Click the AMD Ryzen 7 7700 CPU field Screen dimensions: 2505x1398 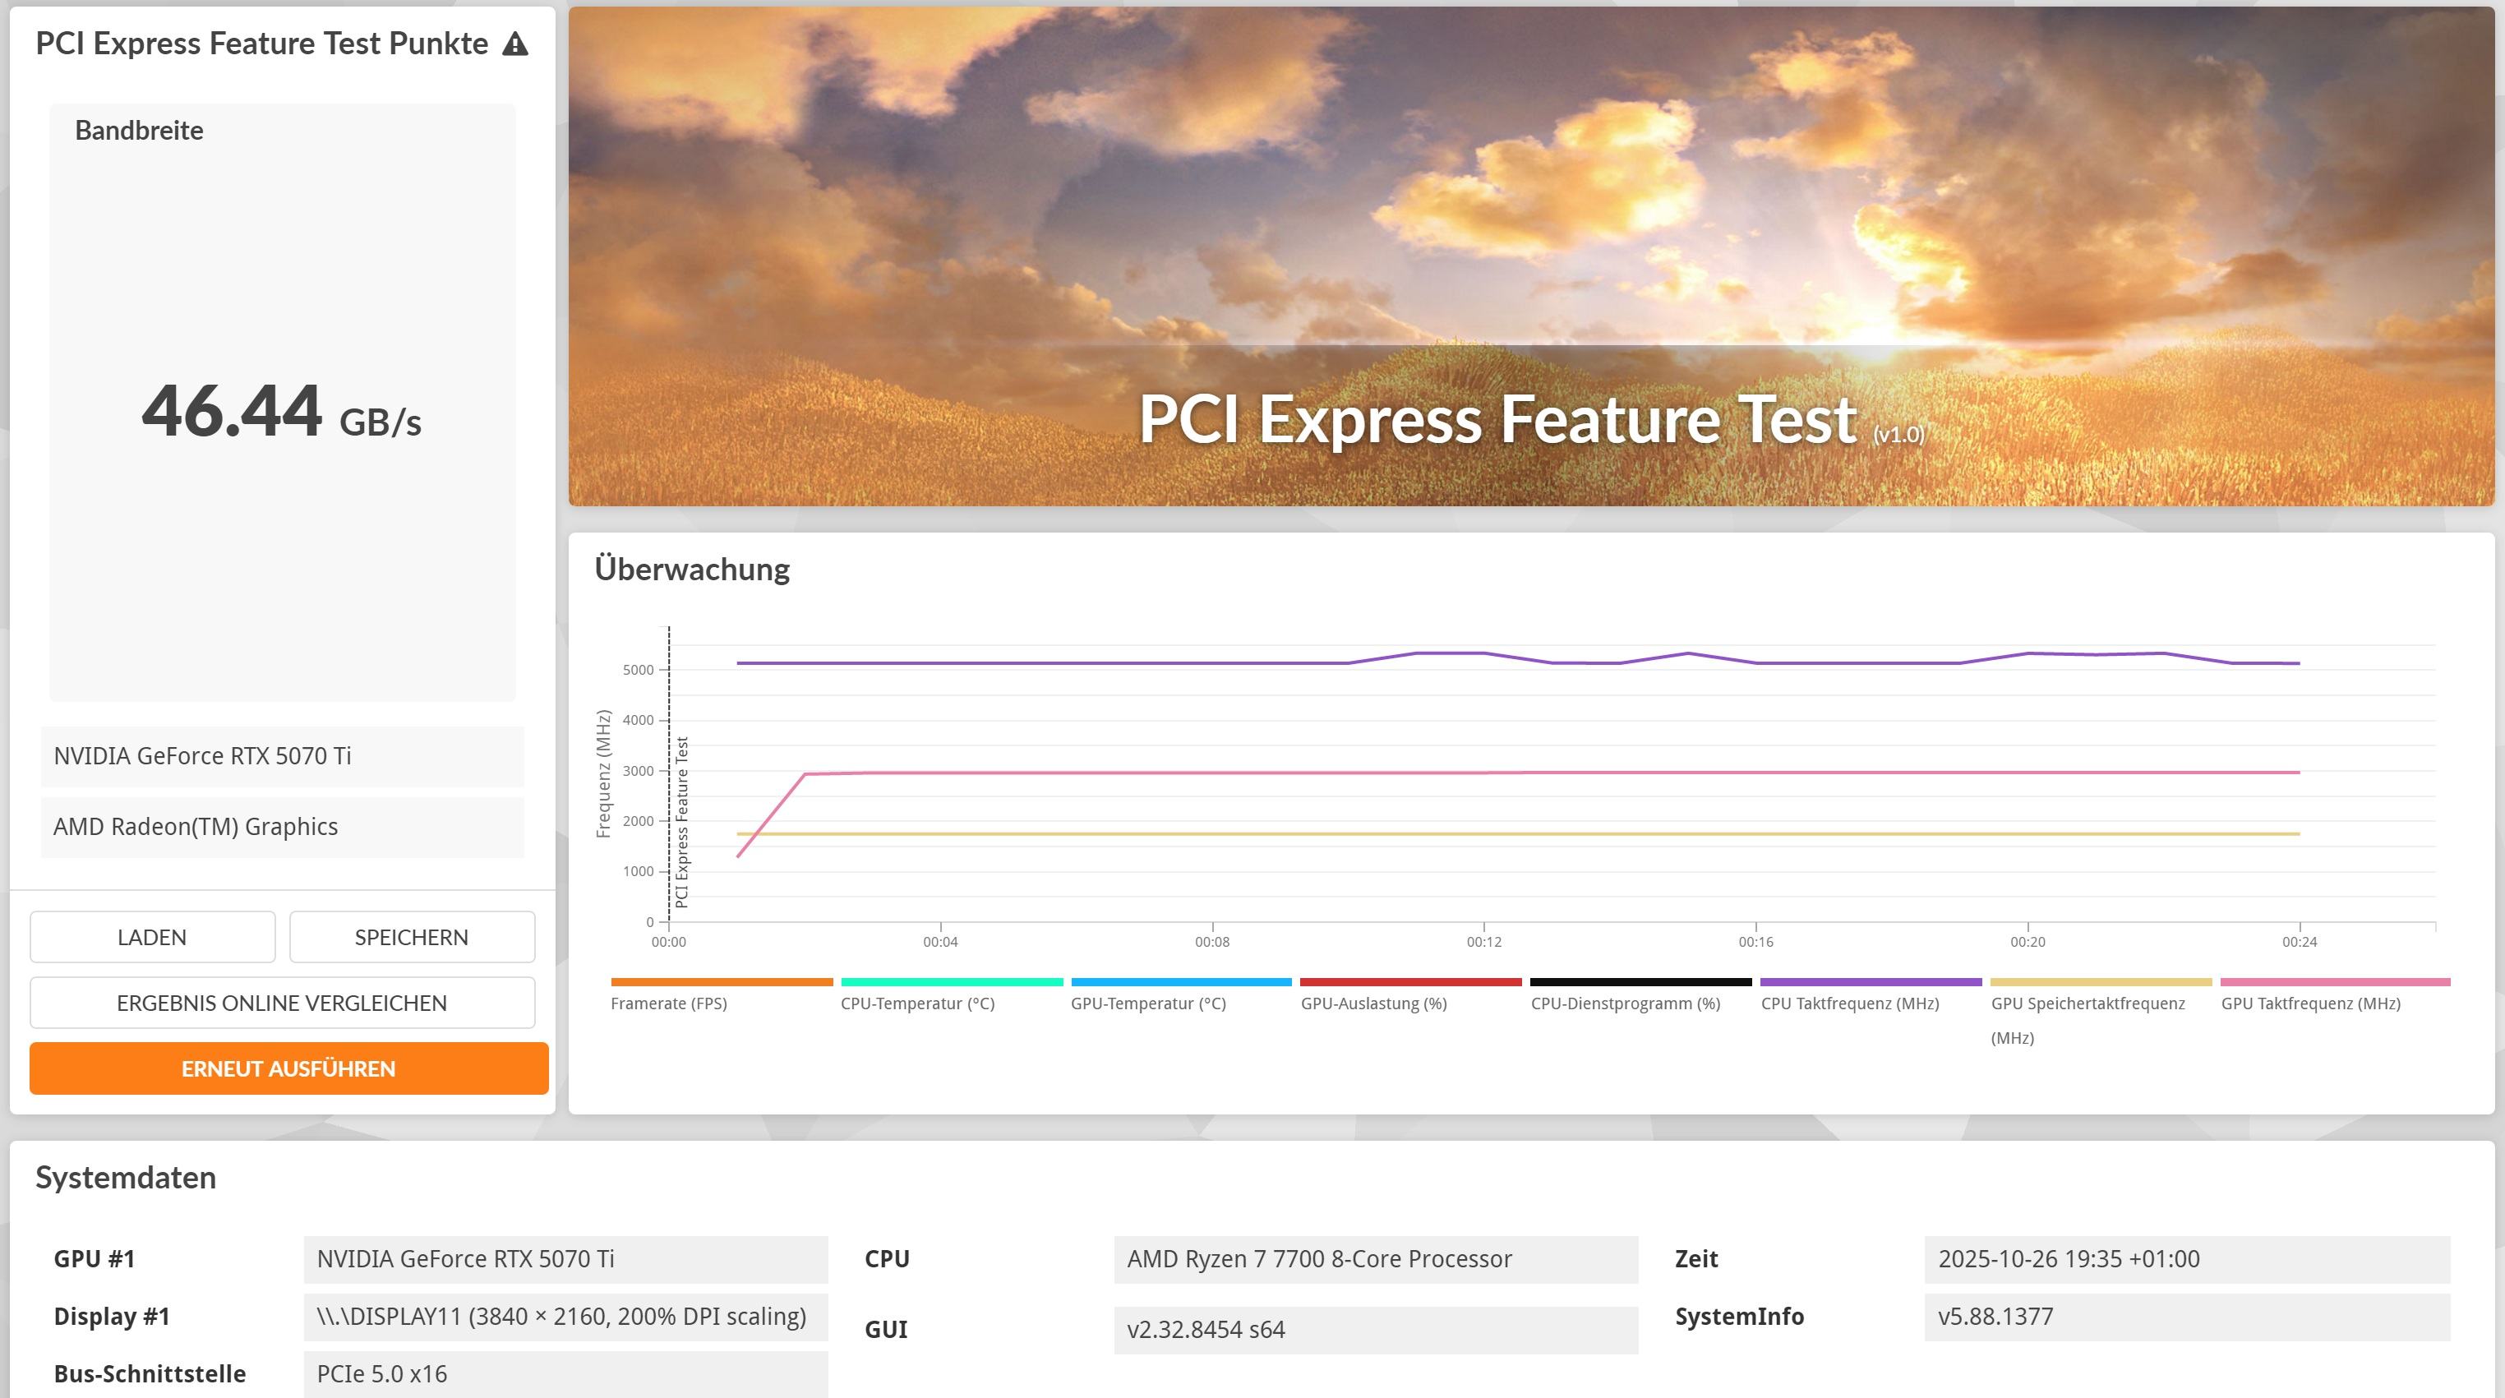1375,1259
